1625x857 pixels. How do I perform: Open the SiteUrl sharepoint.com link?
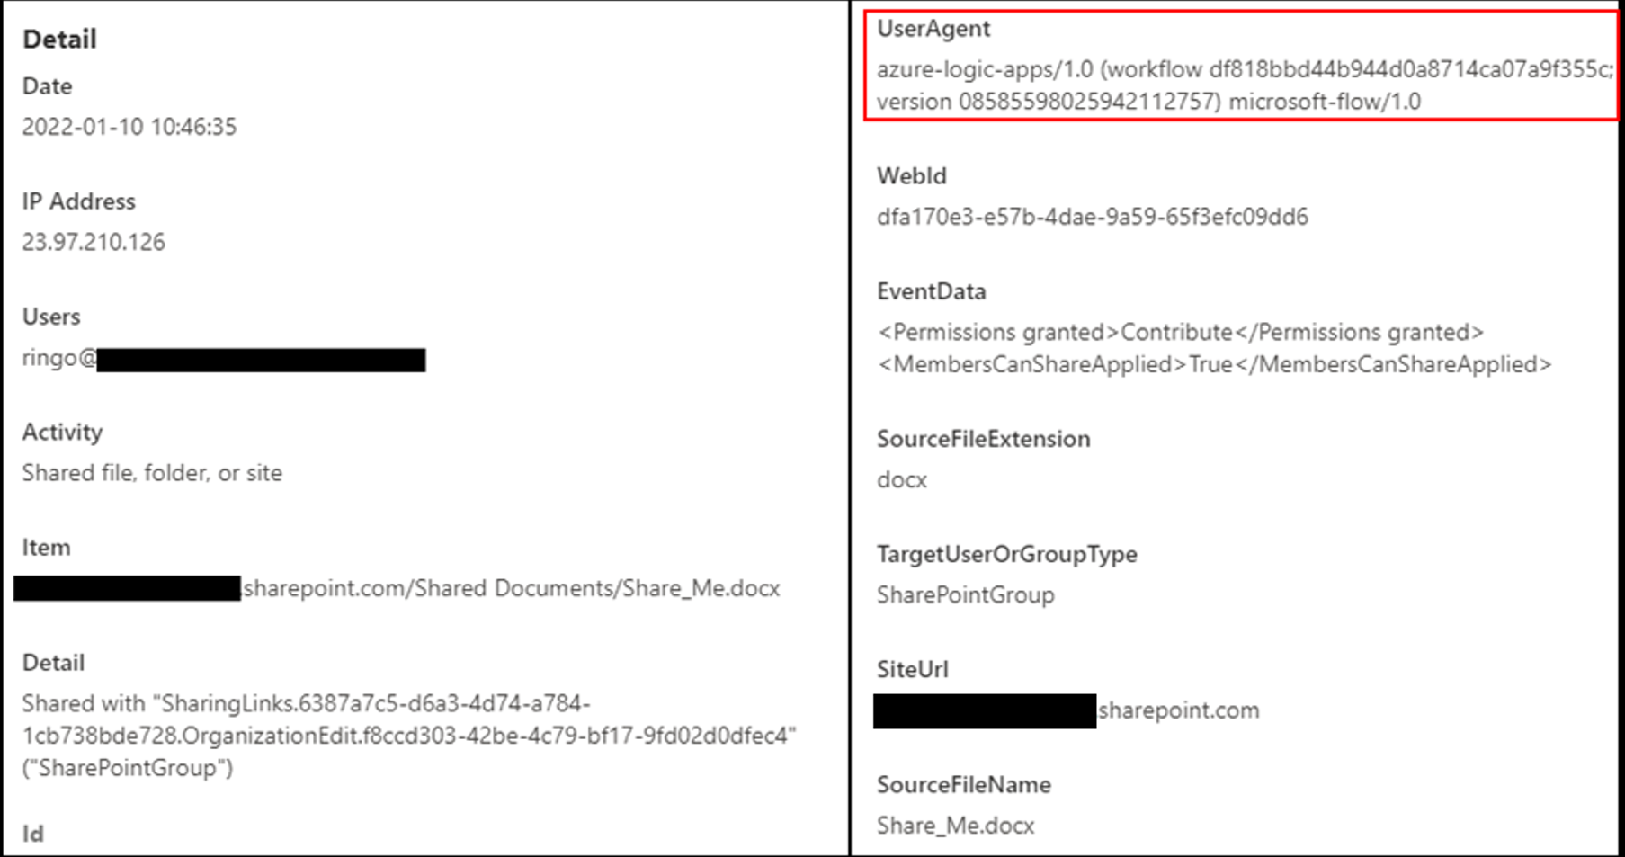click(1178, 710)
